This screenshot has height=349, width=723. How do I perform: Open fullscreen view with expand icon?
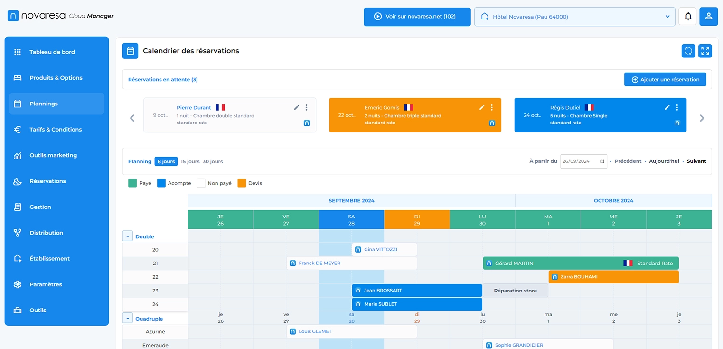(705, 51)
